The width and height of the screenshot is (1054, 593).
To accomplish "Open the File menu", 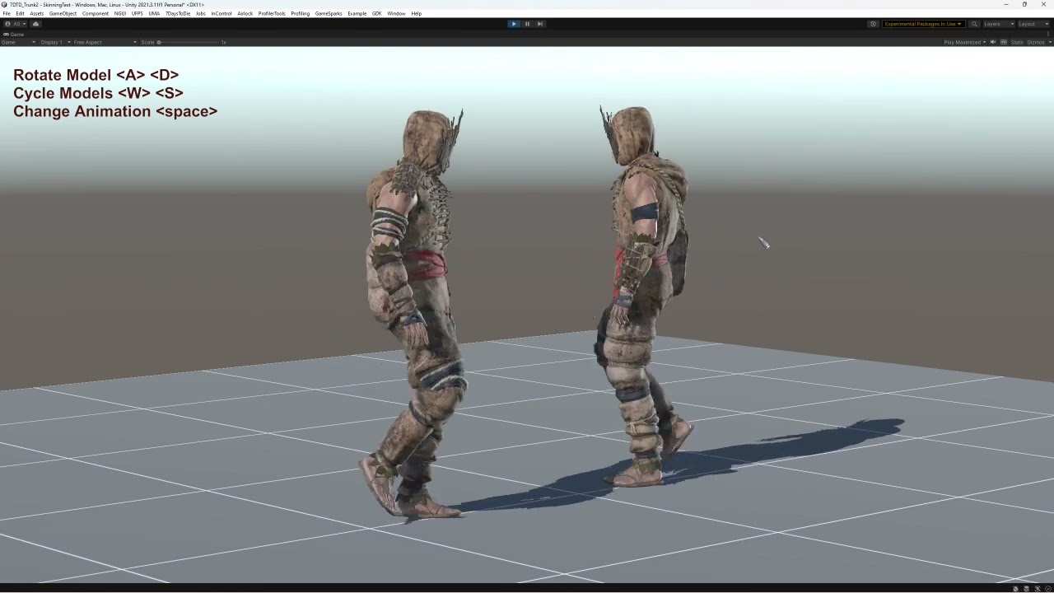I will pos(7,14).
